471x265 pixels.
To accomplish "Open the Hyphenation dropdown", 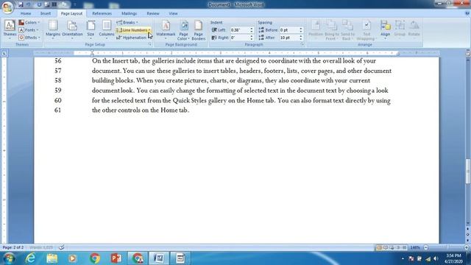I will (132, 38).
